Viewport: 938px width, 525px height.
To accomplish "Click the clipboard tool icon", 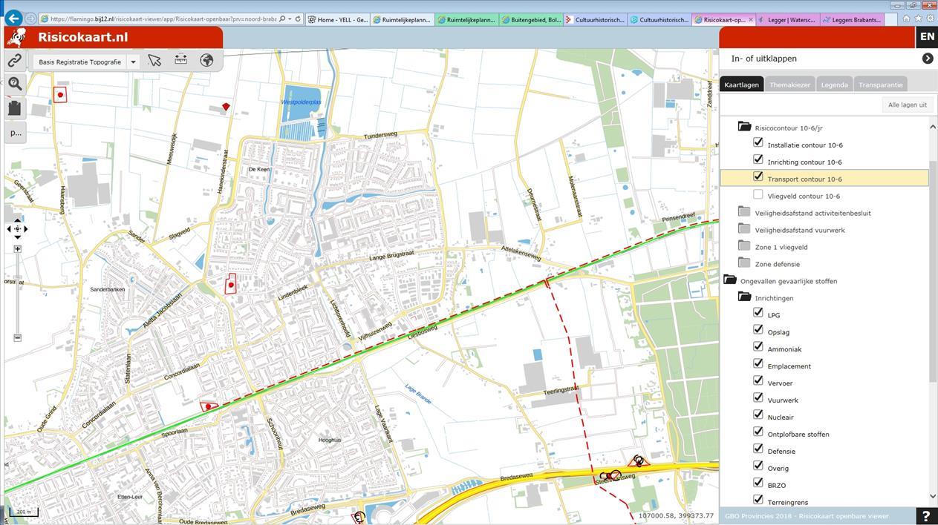I will [15, 108].
